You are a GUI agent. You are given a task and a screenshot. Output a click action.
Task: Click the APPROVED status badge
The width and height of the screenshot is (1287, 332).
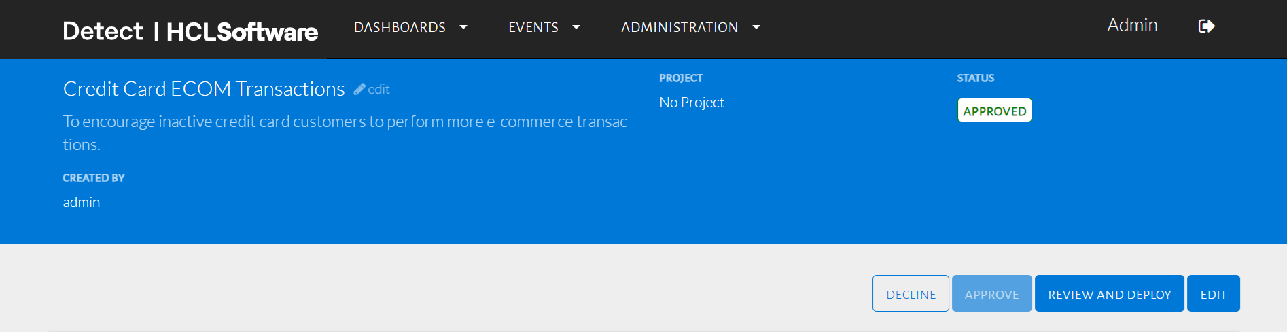pos(994,111)
